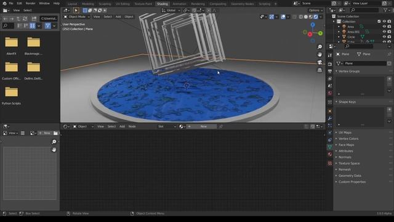Create new folder in file browser
The width and height of the screenshot is (394, 222).
[34, 18]
